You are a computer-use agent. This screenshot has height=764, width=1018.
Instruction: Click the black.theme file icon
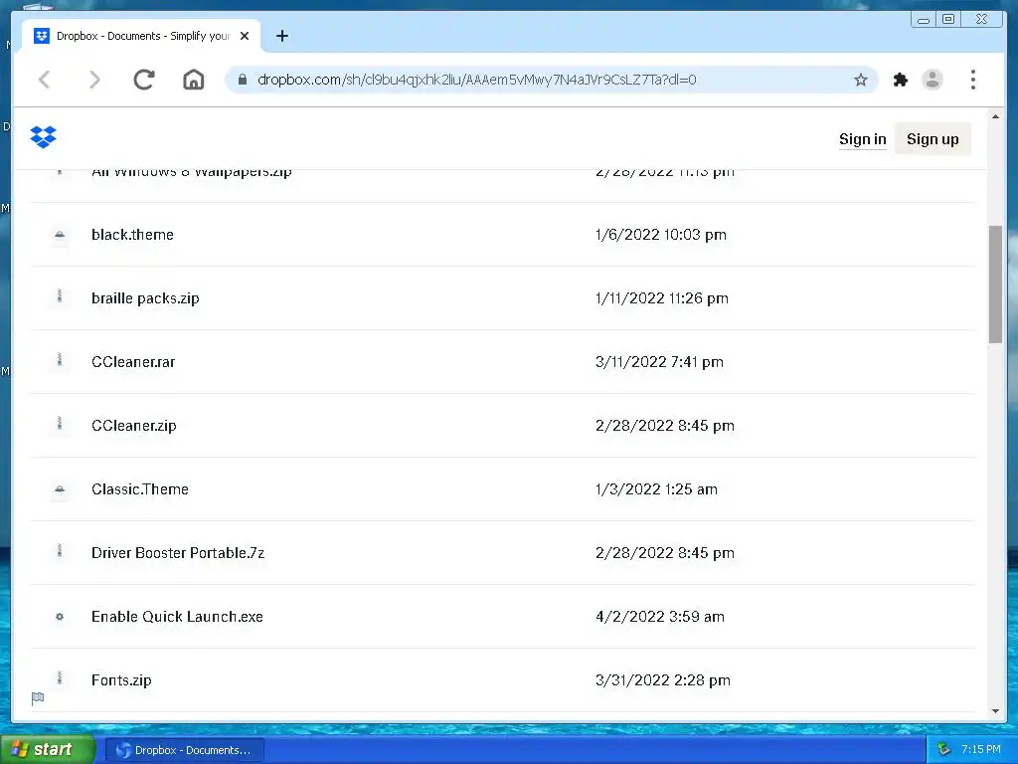[60, 235]
